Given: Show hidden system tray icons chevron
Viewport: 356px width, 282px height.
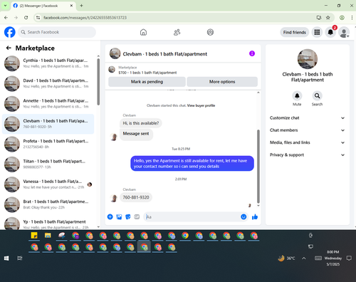Looking at the screenshot, I should pos(304,258).
